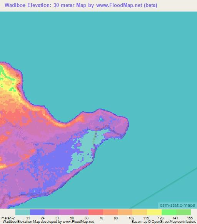This screenshot has width=197, height=224.
Task: Pick the pale orange swatch between 102 and 115
Action: (x=140, y=212)
